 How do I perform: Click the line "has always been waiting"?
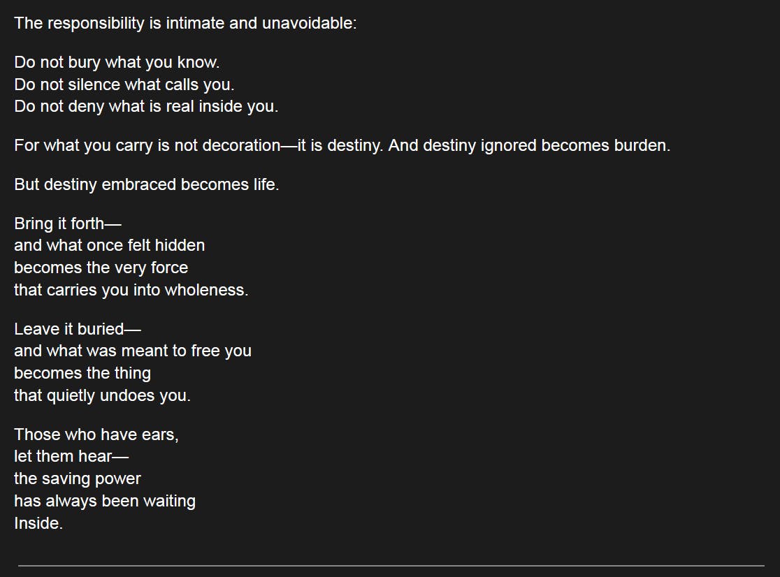click(105, 501)
